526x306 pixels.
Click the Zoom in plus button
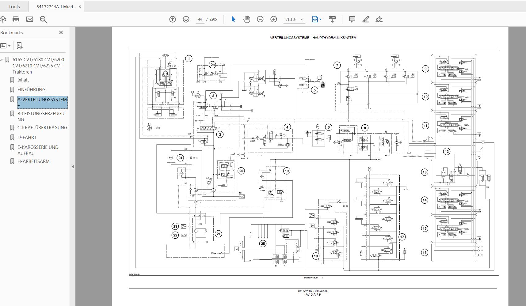[x=274, y=19]
